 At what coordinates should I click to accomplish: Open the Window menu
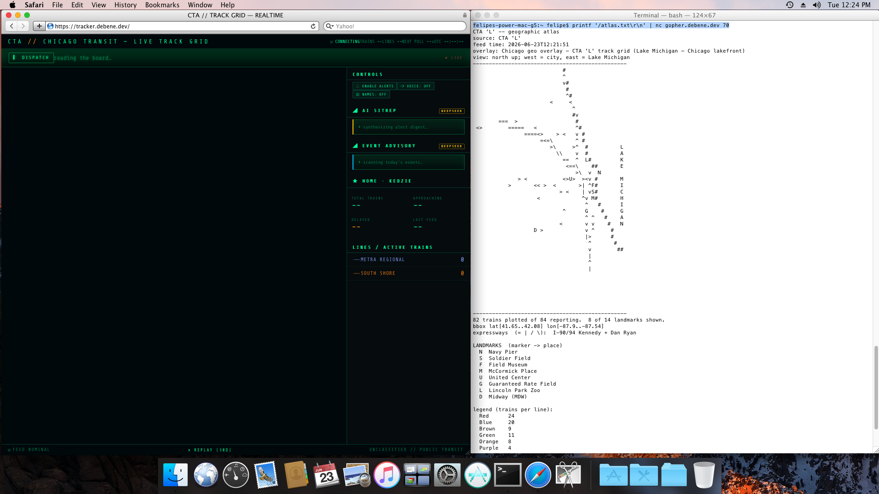200,5
